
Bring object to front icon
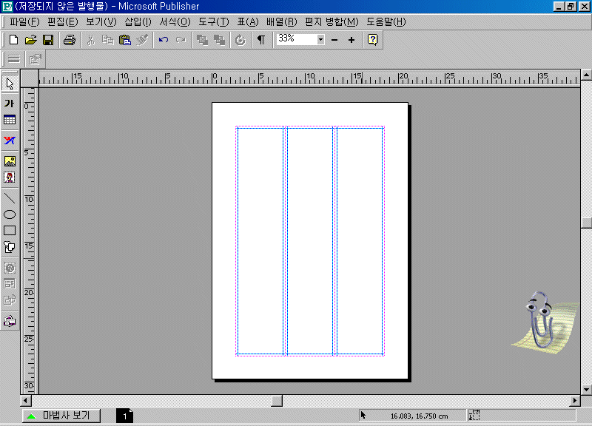[202, 40]
